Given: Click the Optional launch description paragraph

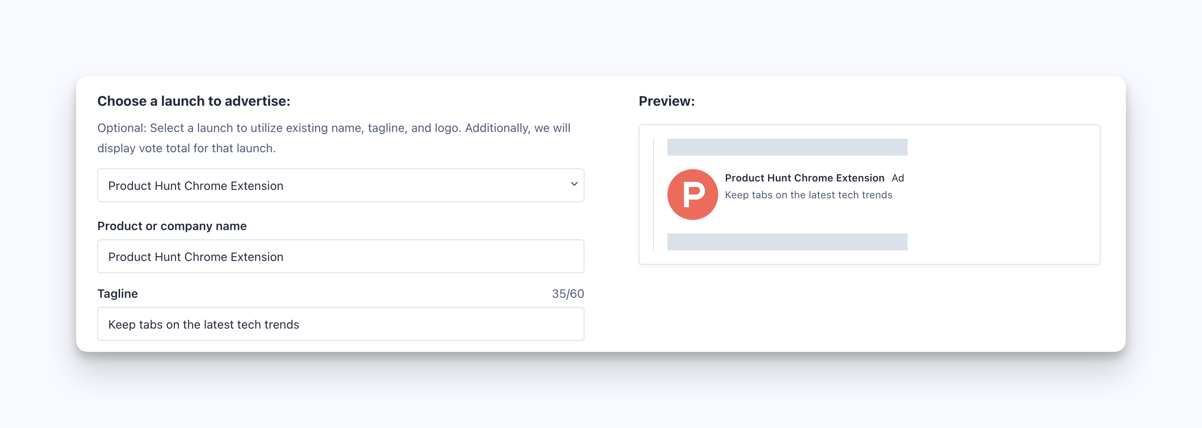Looking at the screenshot, I should [x=333, y=138].
